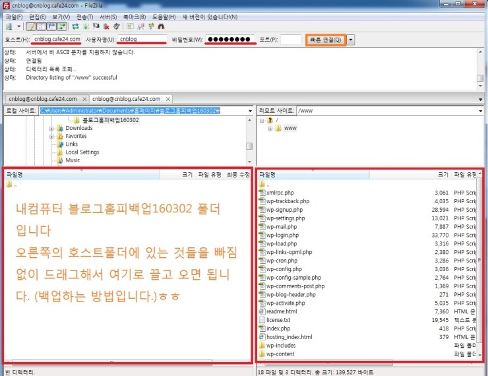This screenshot has width=488, height=376.
Task: Open the 파일(F) menu
Action: pos(15,16)
